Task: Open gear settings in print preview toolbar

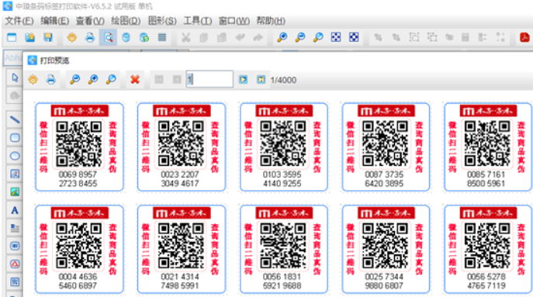Action: 33,80
